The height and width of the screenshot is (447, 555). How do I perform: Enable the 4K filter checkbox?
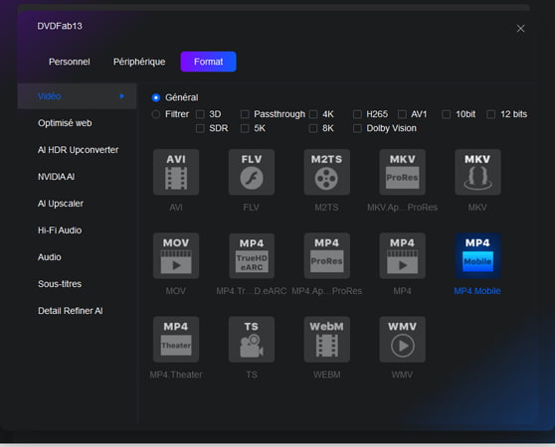pyautogui.click(x=313, y=114)
